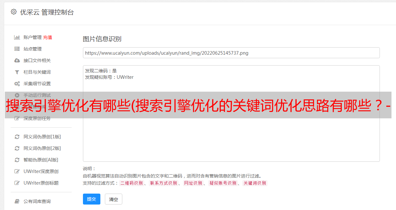Click the refresh icon for 同义词伪原创[1版]
Image resolution: width=396 pixels, height=210 pixels.
pos(17,137)
